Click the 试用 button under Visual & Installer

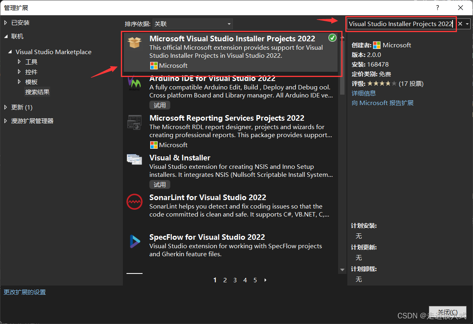[159, 184]
